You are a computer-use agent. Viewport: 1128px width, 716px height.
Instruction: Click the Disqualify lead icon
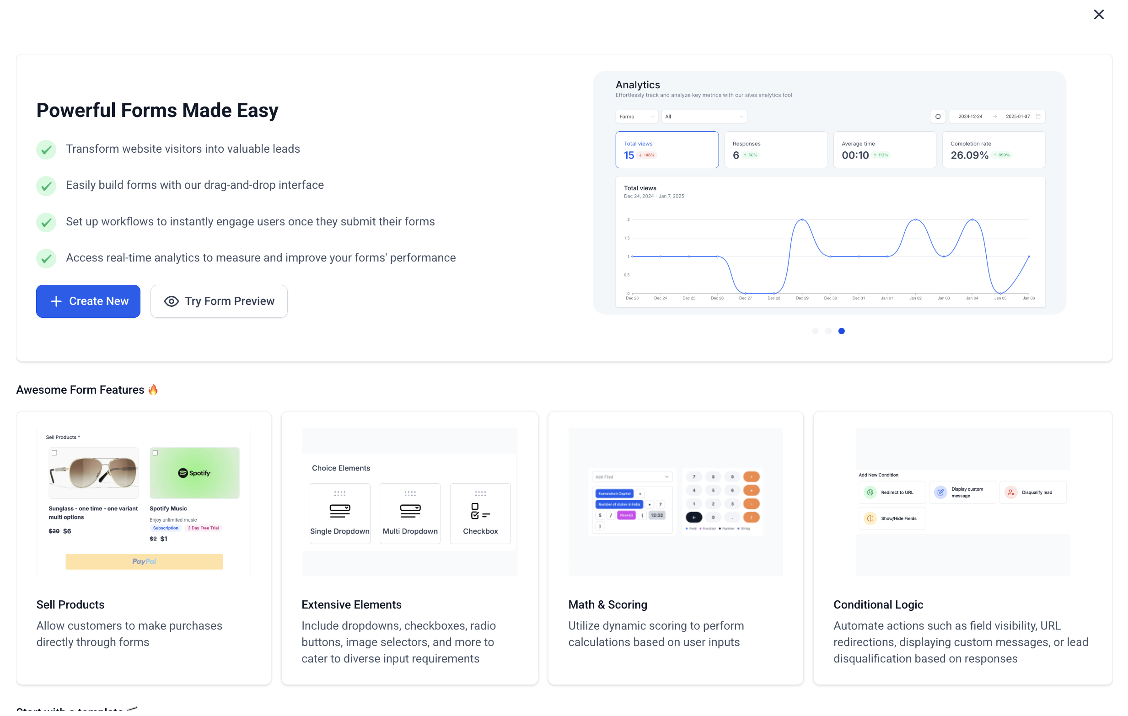pos(1010,492)
